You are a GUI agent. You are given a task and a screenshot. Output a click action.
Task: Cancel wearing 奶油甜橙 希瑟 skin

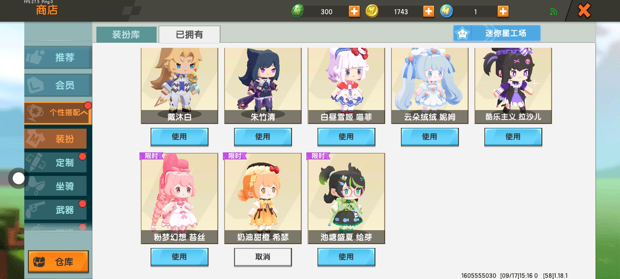263,257
